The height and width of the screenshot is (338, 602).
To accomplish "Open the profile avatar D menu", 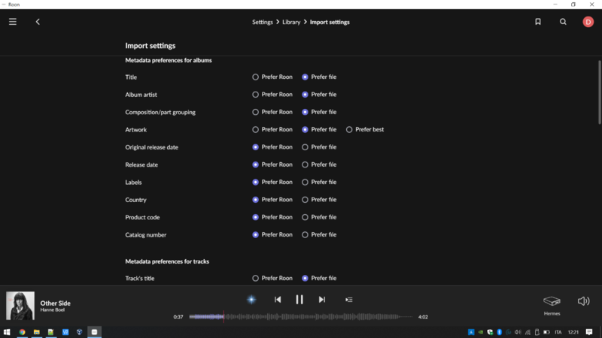I will [588, 22].
